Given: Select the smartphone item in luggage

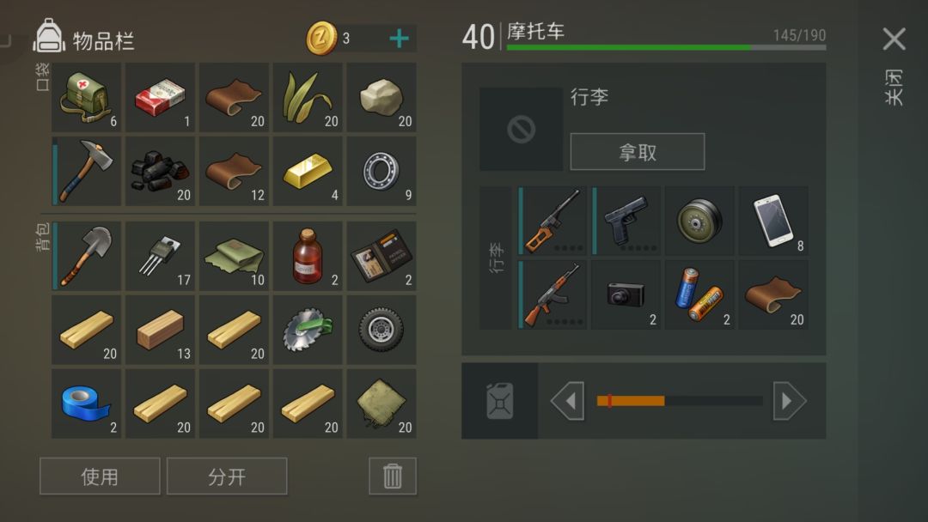Looking at the screenshot, I should coord(773,222).
